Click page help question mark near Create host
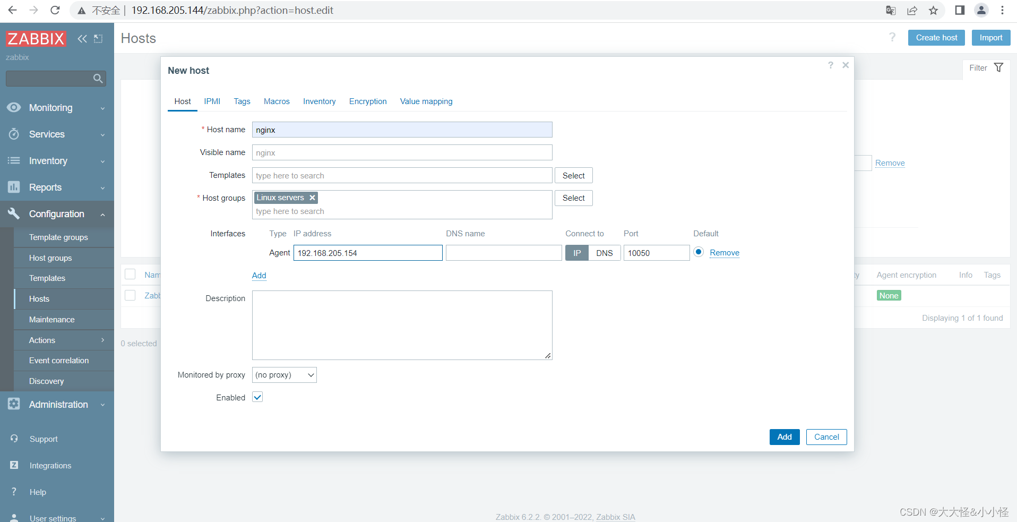 point(892,37)
